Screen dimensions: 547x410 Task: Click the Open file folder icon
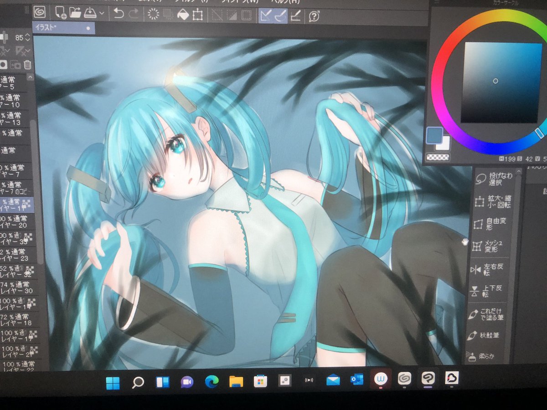tap(75, 13)
